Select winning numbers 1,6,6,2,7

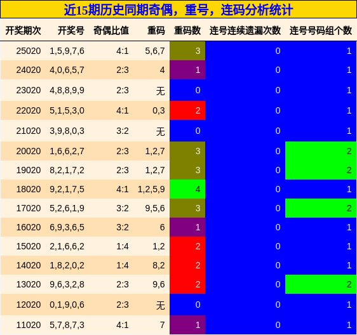67,151
